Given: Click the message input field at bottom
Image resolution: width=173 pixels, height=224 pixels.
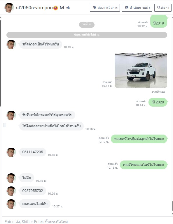Looking at the screenshot, I should coord(87,221).
